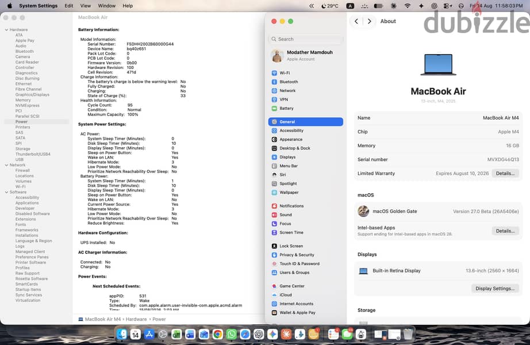Open the View menu
Screen dimensions: 530x345
pyautogui.click(x=86, y=6)
